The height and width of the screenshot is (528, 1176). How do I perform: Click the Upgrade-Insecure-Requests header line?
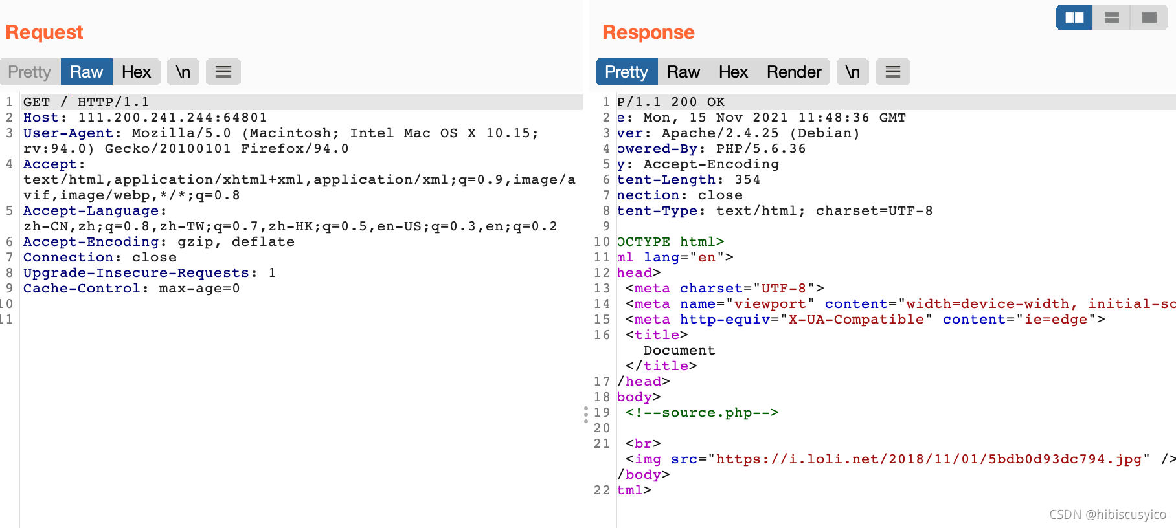(150, 273)
